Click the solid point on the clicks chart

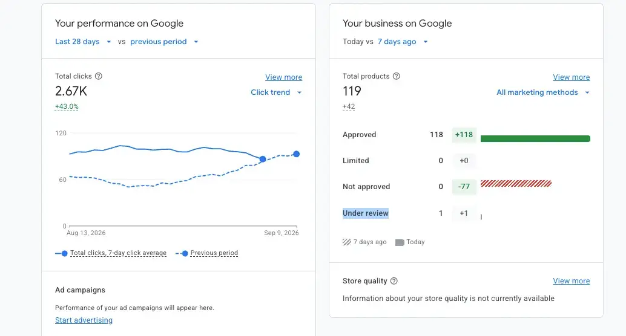point(263,159)
